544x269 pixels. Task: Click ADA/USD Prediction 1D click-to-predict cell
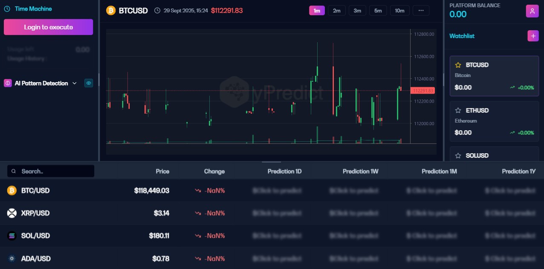[x=277, y=259]
